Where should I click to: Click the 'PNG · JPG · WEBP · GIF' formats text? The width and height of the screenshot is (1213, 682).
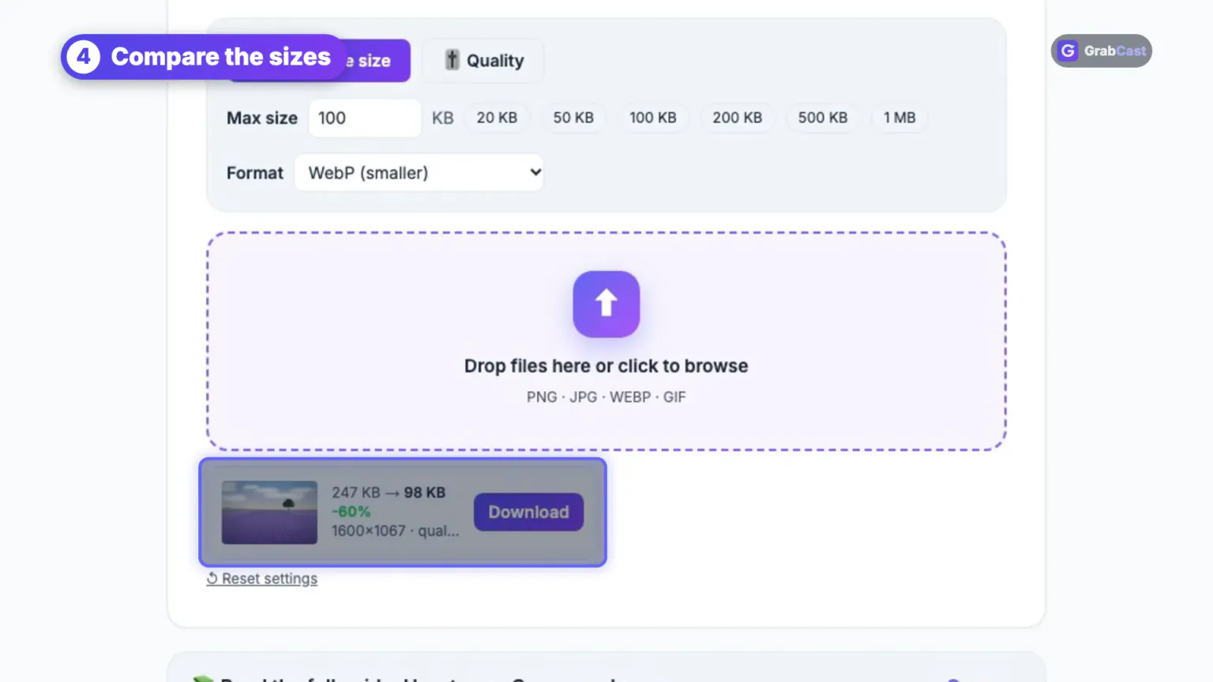(x=606, y=397)
